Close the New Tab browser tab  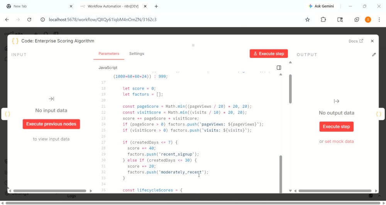pyautogui.click(x=71, y=7)
